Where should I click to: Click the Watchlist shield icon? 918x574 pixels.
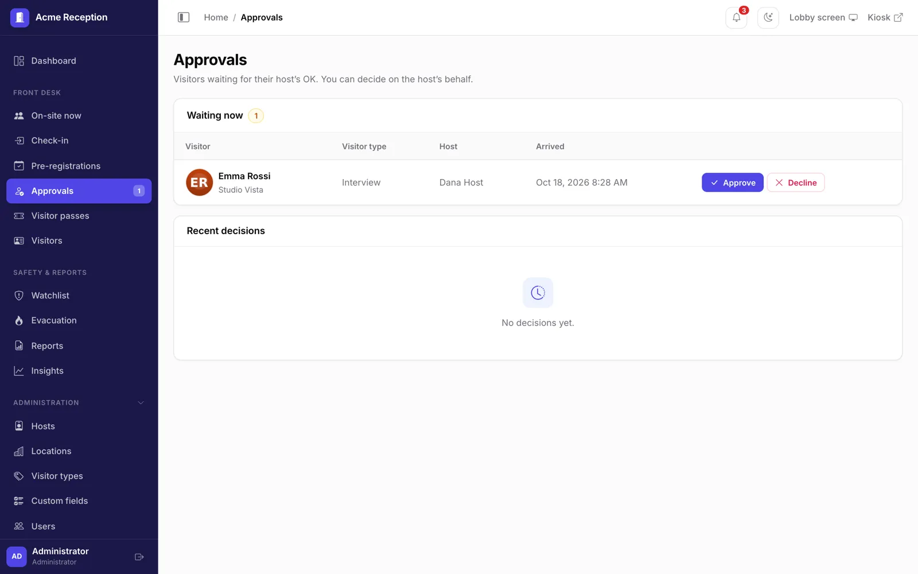click(19, 296)
